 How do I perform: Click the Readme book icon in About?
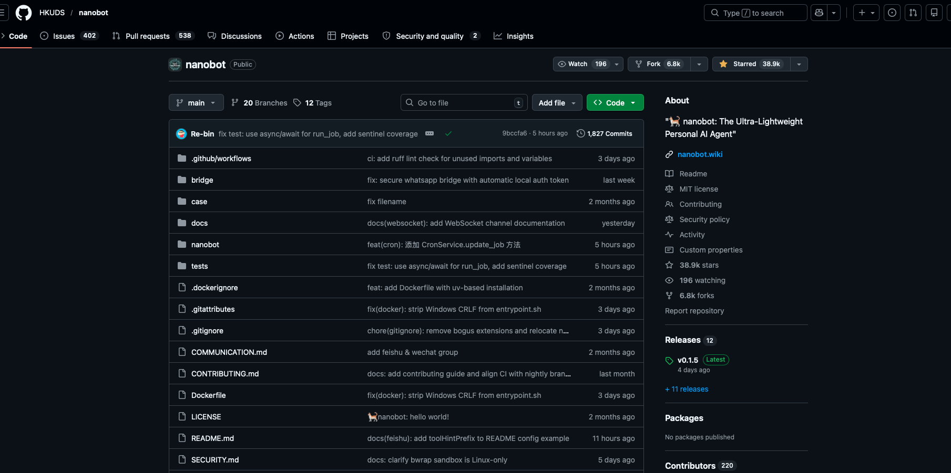tap(669, 174)
